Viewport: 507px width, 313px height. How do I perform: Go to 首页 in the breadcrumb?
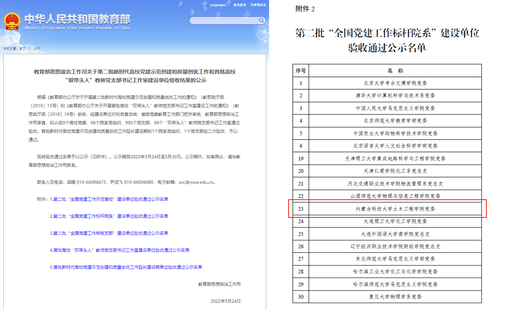22,49
